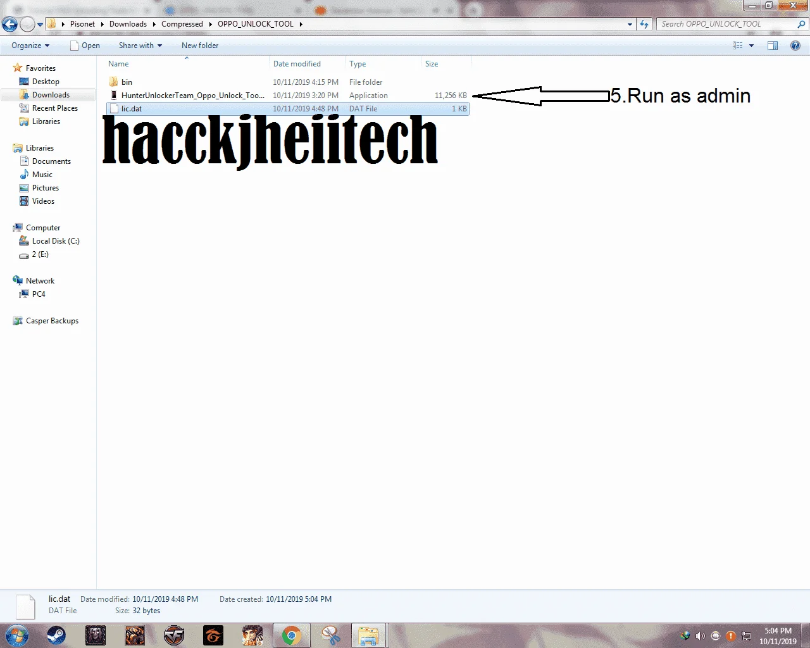Open the volume speaker tray icon
This screenshot has width=810, height=648.
700,636
